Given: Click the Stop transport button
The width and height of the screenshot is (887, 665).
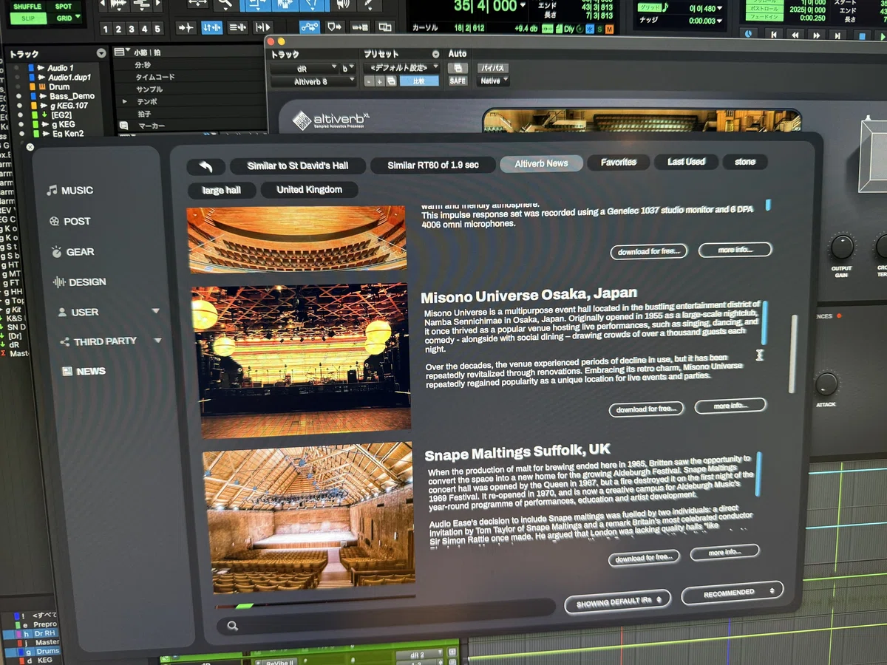Looking at the screenshot, I should (862, 35).
